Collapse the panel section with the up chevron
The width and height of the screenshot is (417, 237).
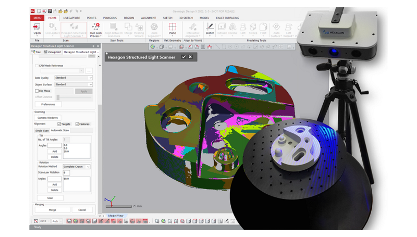click(100, 66)
